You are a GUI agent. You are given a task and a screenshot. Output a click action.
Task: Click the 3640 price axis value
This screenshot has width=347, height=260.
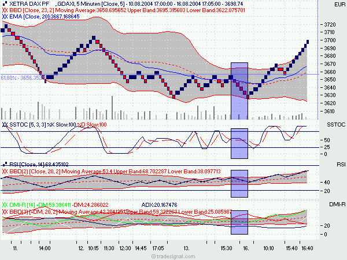(x=330, y=88)
